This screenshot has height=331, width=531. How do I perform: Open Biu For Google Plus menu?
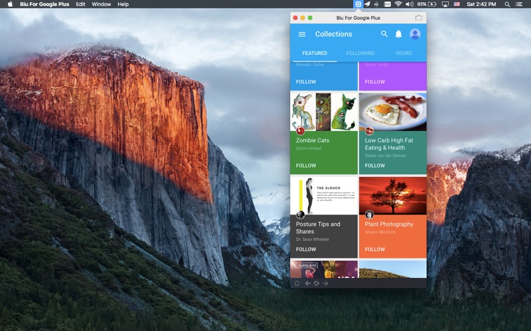44,4
